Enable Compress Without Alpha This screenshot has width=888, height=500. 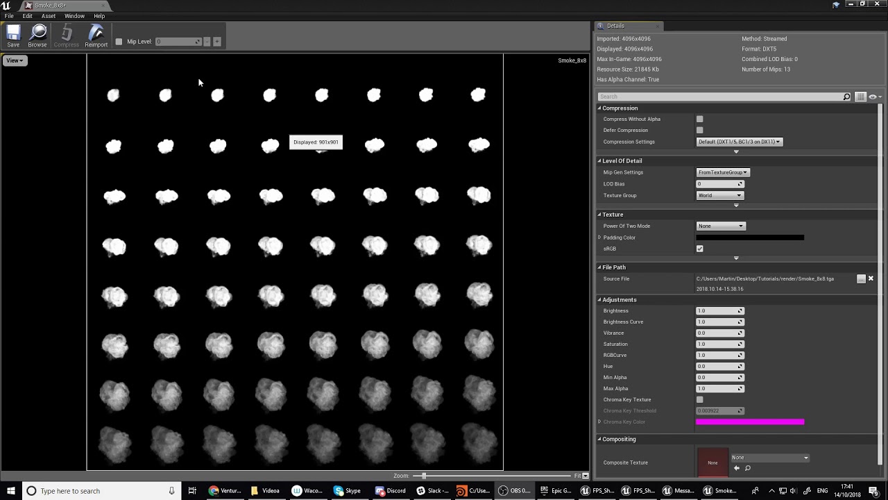click(x=699, y=119)
